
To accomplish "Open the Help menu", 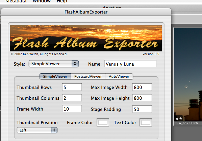I will [x=62, y=1].
